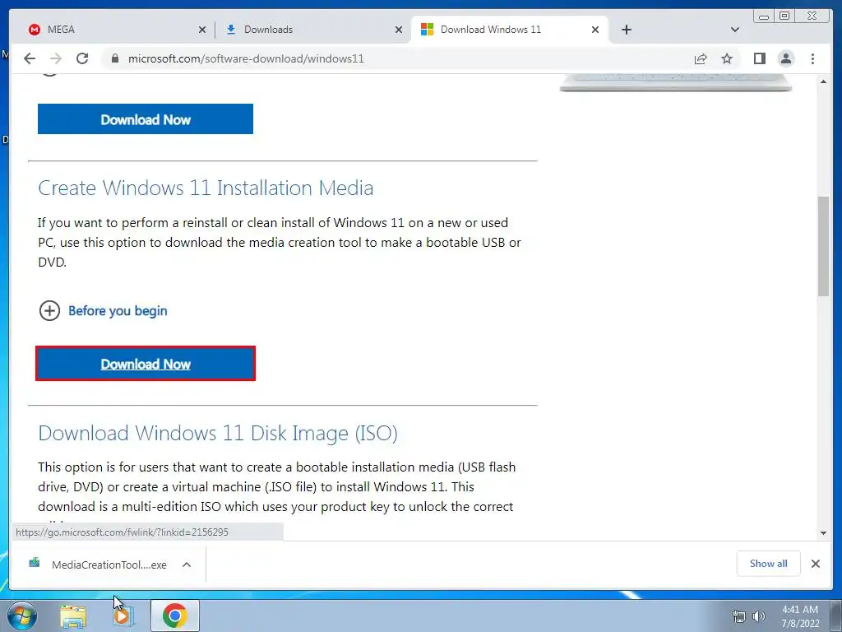Switch to the MEGA tab
The height and width of the screenshot is (632, 842).
click(113, 30)
